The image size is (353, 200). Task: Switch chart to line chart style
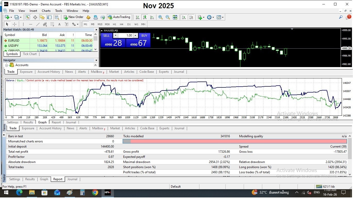click(152, 17)
